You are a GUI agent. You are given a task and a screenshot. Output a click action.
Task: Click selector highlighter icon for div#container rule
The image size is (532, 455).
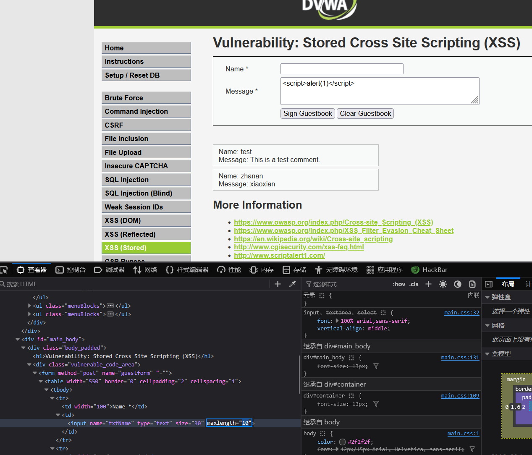tap(351, 396)
